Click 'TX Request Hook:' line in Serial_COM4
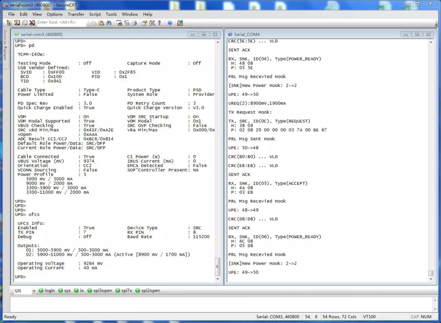Image resolution: width=441 pixels, height=323 pixels. click(x=250, y=112)
